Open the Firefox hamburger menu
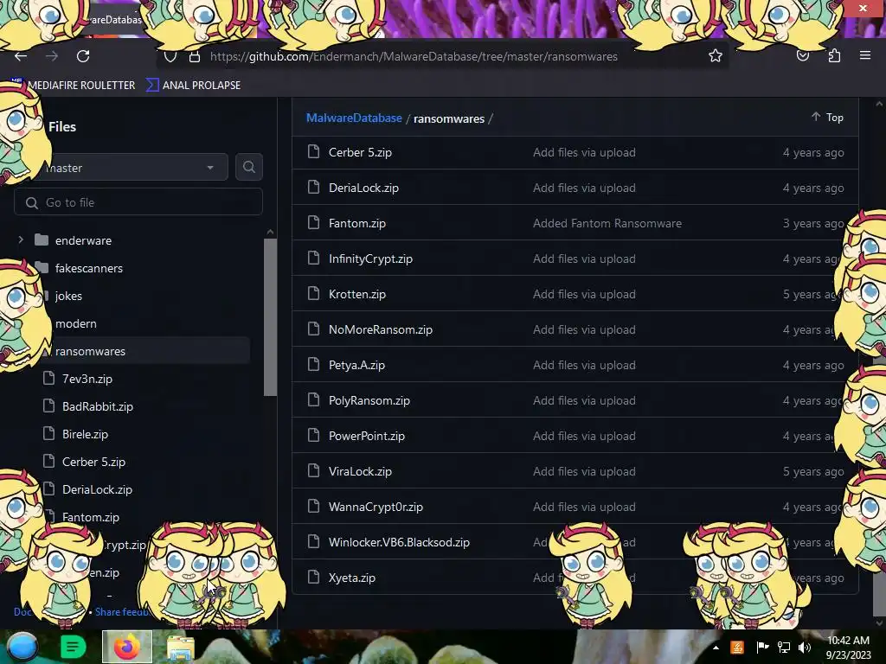886x664 pixels. click(x=865, y=55)
